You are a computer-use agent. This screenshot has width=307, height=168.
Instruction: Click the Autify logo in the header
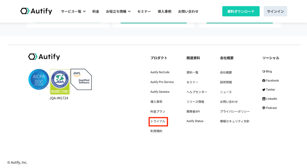36,11
